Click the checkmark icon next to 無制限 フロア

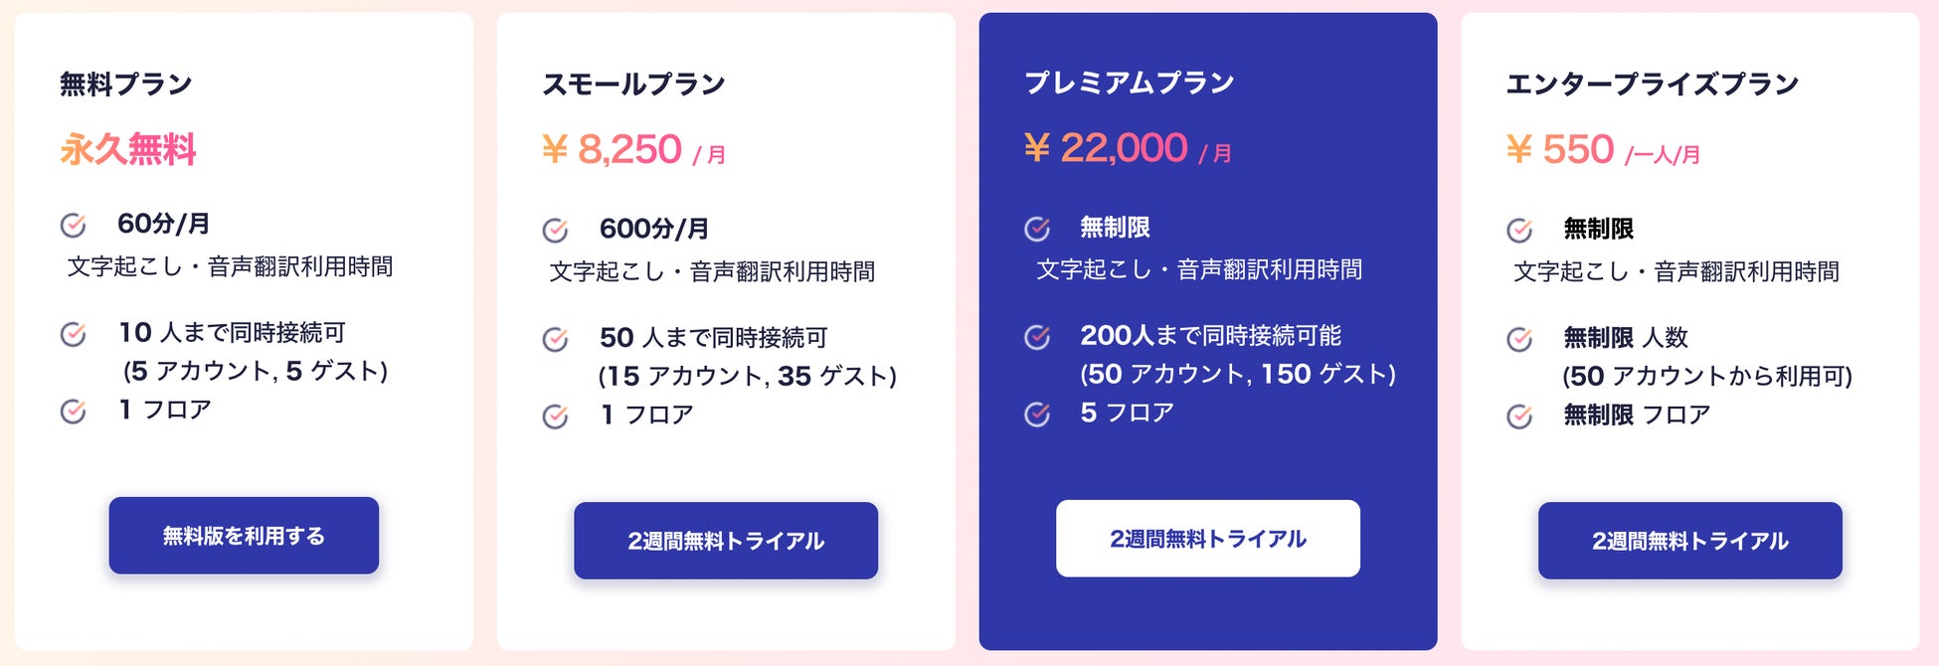pyautogui.click(x=1520, y=416)
